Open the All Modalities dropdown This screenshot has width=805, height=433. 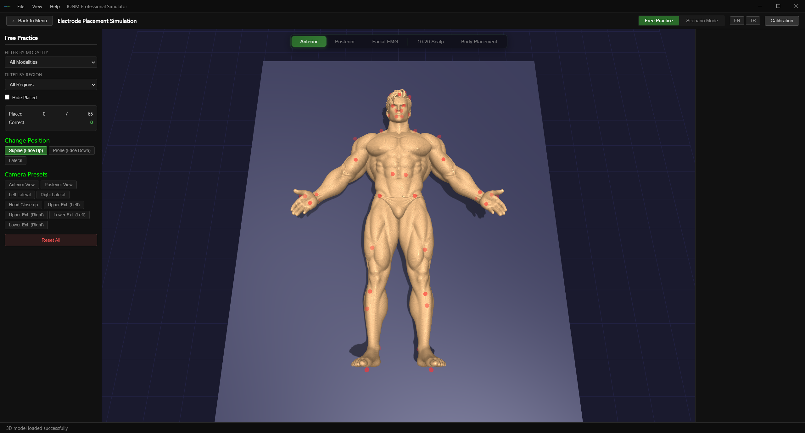[x=51, y=62]
